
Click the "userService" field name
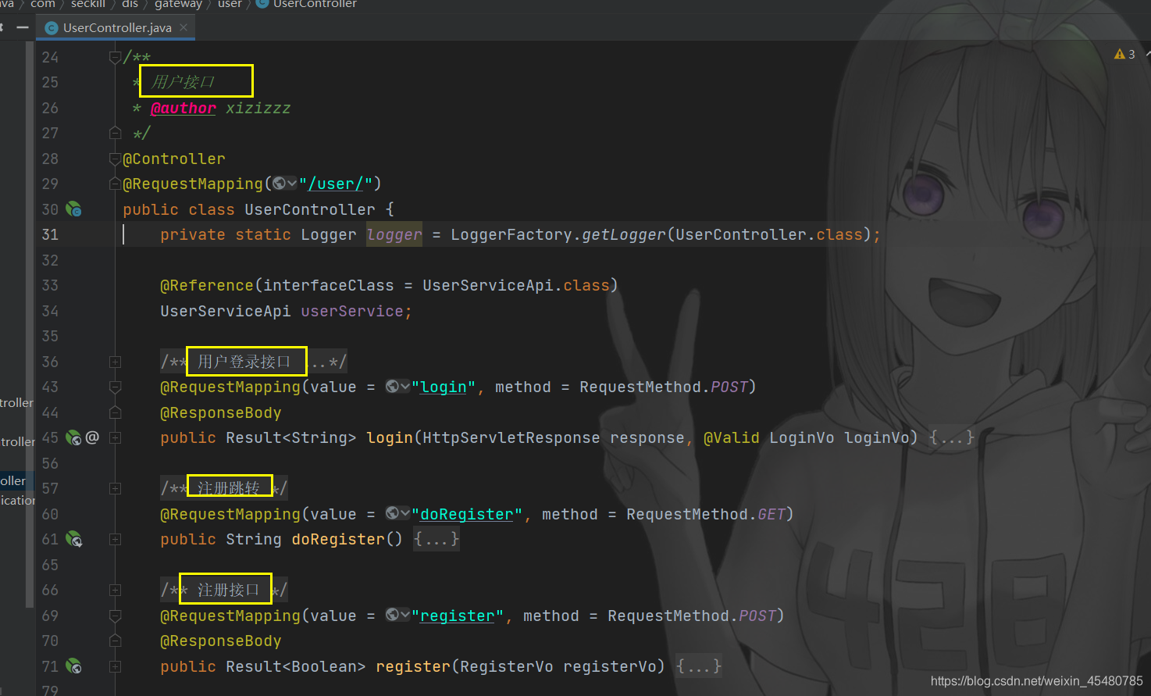pos(352,311)
